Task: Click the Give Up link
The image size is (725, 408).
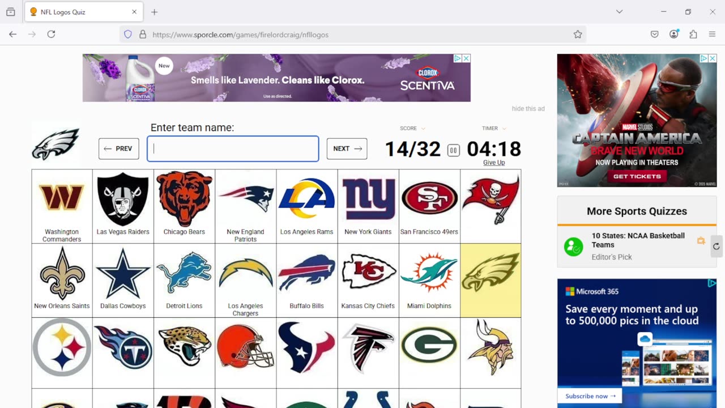Action: tap(494, 163)
